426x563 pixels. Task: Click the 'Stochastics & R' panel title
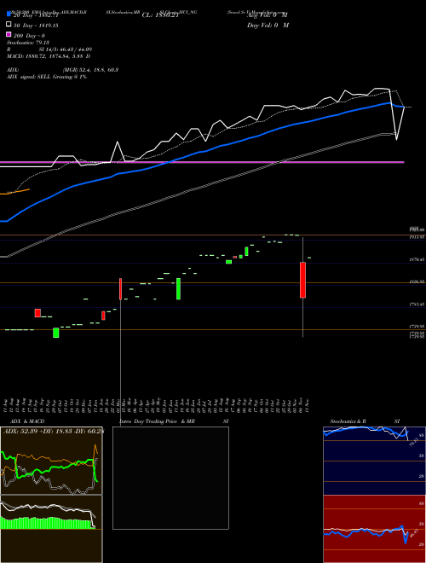(x=348, y=421)
